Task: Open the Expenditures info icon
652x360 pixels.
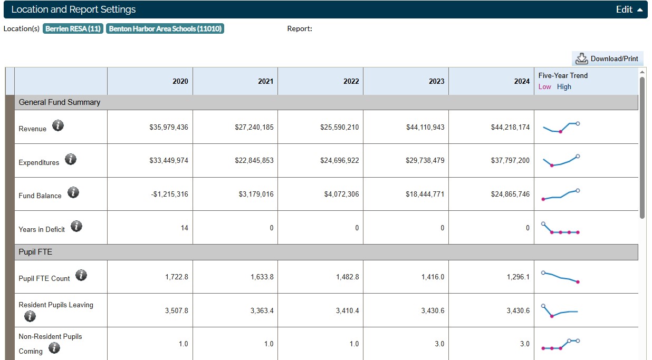Action: (x=71, y=159)
